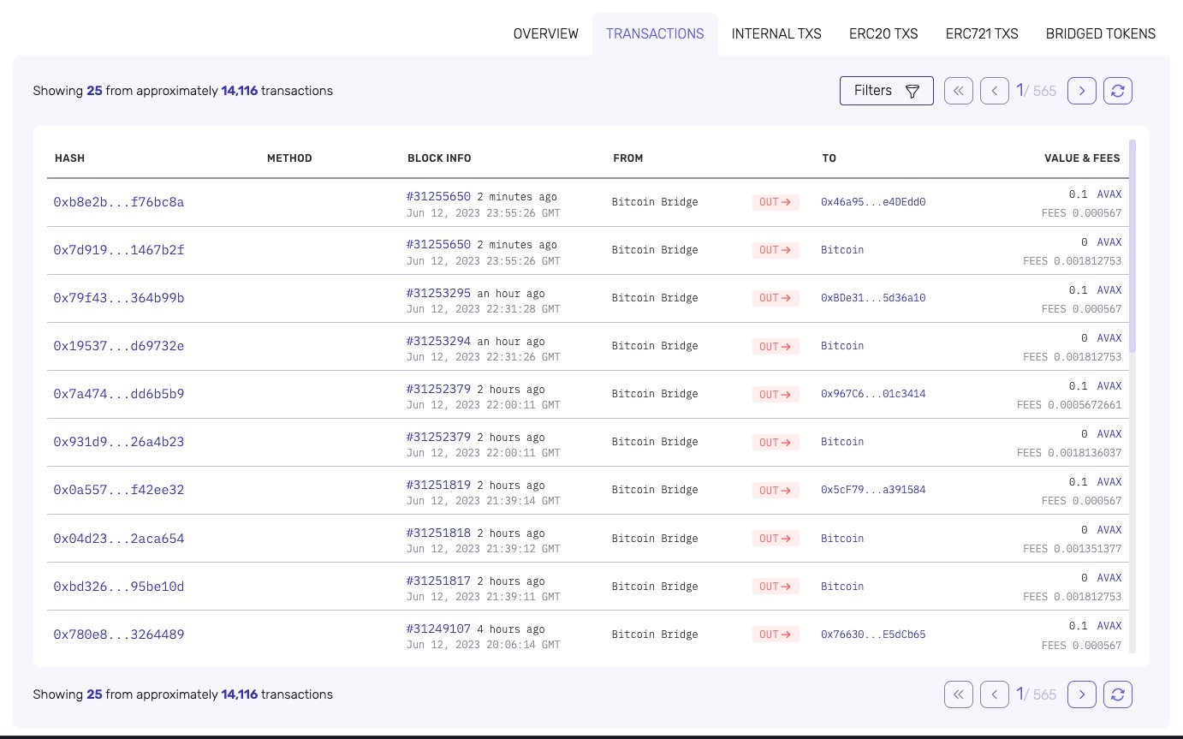Viewport: 1183px width, 739px height.
Task: Click FEES 0.0005672661 value
Action: point(1069,405)
